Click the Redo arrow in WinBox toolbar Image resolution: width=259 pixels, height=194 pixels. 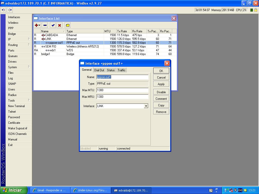point(10,10)
